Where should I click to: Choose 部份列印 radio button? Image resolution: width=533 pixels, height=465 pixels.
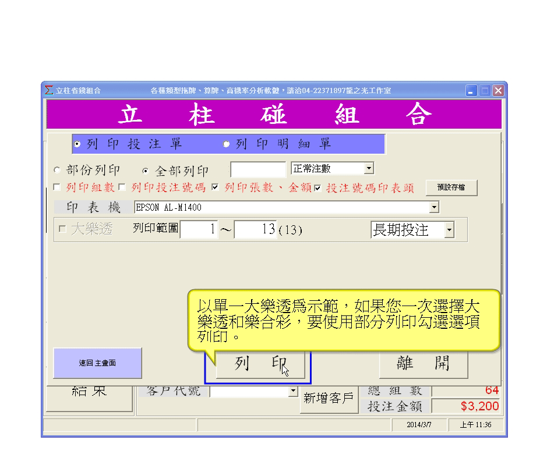point(57,171)
